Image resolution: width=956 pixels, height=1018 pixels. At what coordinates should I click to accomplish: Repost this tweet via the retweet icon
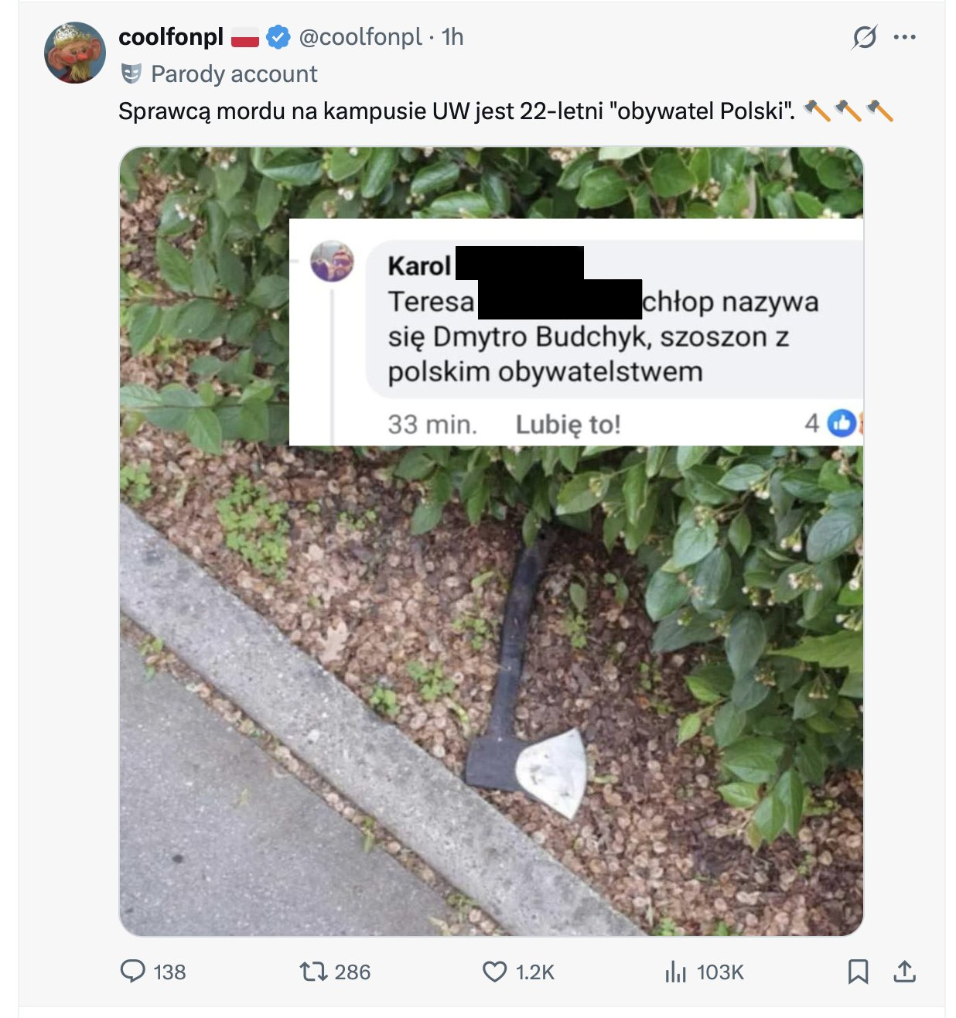[x=313, y=971]
